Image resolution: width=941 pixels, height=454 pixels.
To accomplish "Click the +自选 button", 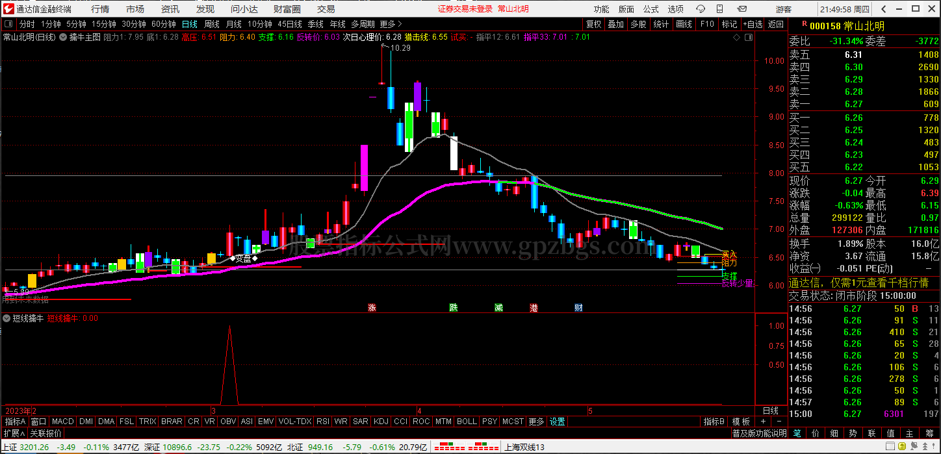I will [753, 24].
